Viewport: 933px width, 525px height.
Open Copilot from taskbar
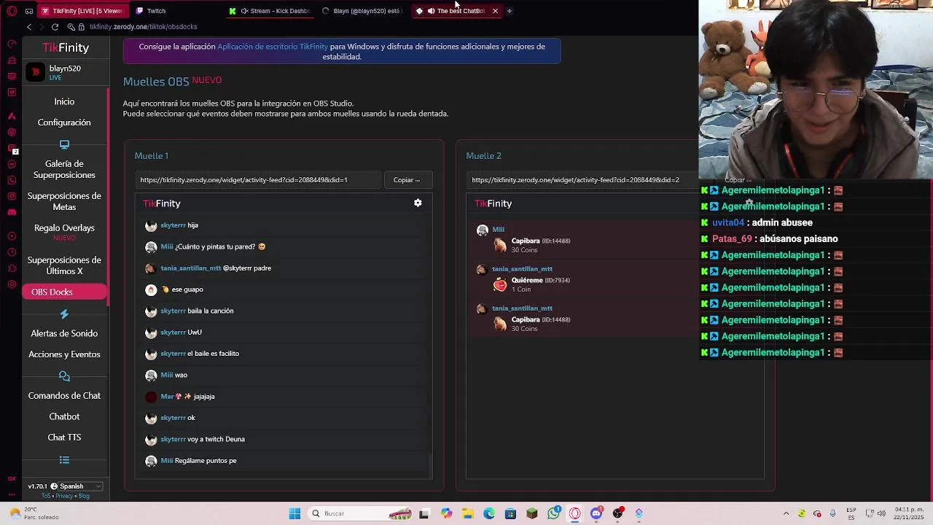click(446, 513)
